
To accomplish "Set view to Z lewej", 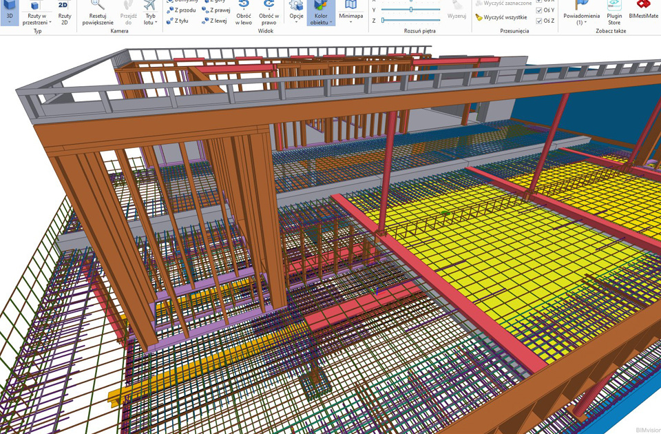I will tap(216, 21).
